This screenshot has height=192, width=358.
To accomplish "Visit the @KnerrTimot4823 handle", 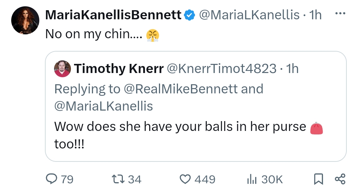I will coord(221,69).
